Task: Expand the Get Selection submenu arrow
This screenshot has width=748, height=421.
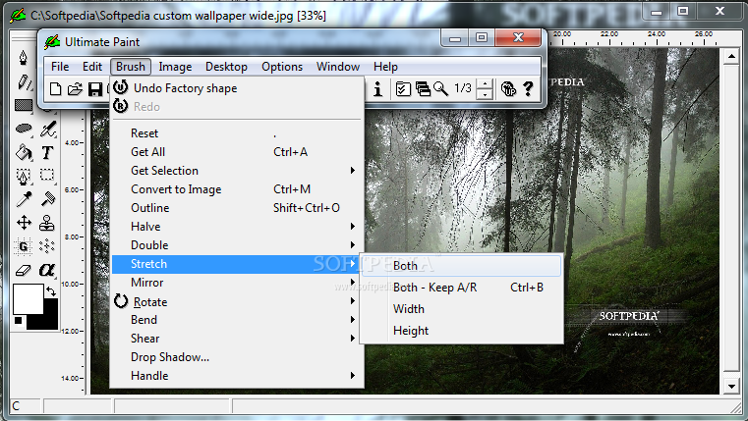Action: [353, 171]
